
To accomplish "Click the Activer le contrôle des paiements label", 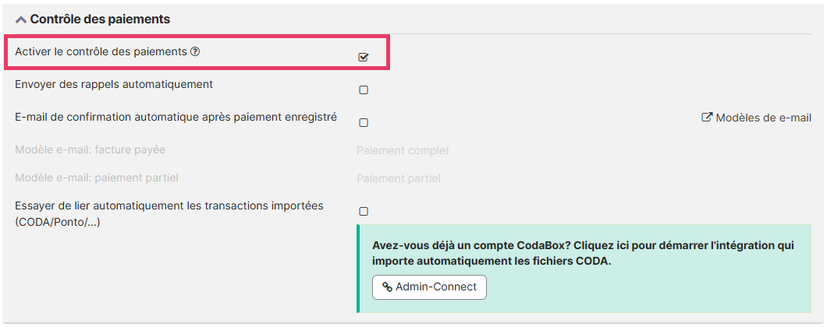I will (101, 51).
